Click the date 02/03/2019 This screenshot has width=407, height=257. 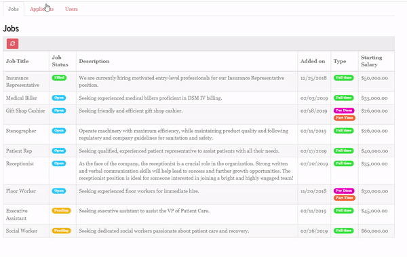pyautogui.click(x=314, y=98)
